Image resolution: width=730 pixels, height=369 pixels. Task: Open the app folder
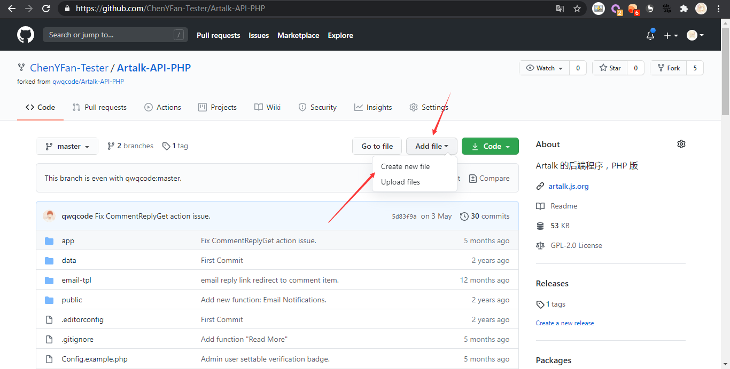click(68, 240)
